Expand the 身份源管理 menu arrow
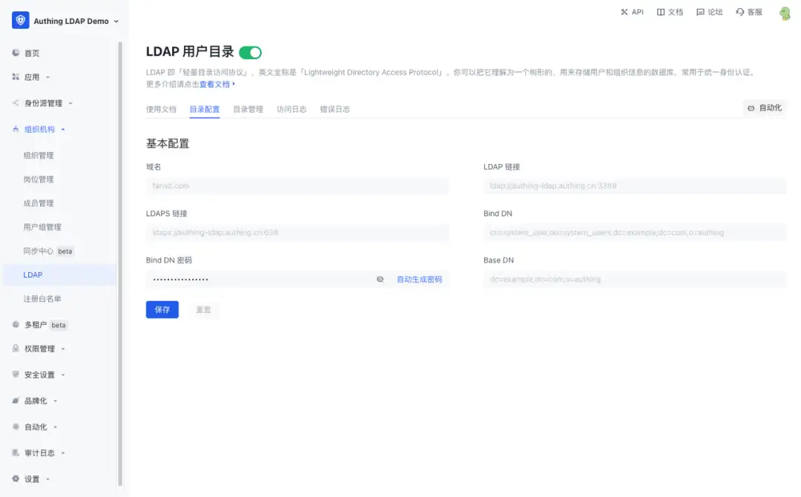Viewport: 801px width, 497px height. [70, 103]
